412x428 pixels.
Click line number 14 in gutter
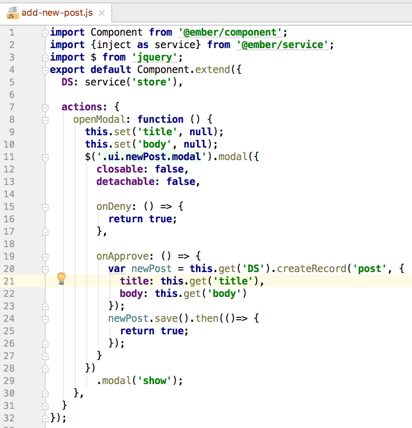click(9, 194)
